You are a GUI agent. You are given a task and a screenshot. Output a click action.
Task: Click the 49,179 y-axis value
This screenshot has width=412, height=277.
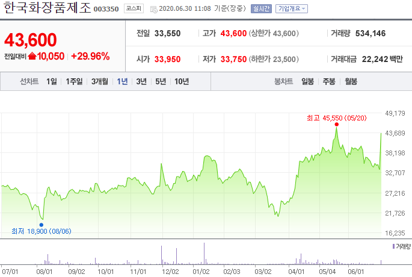tap(395, 113)
